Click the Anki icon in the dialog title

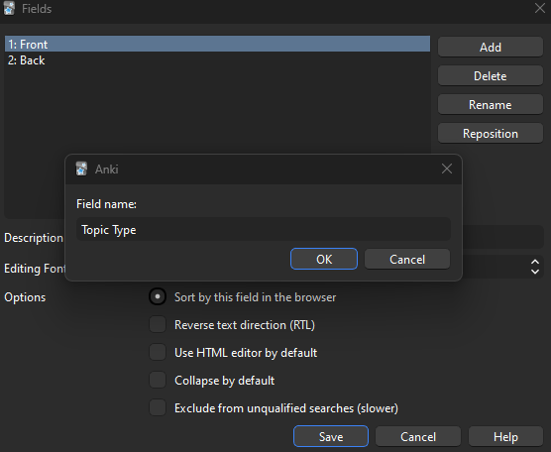[81, 169]
